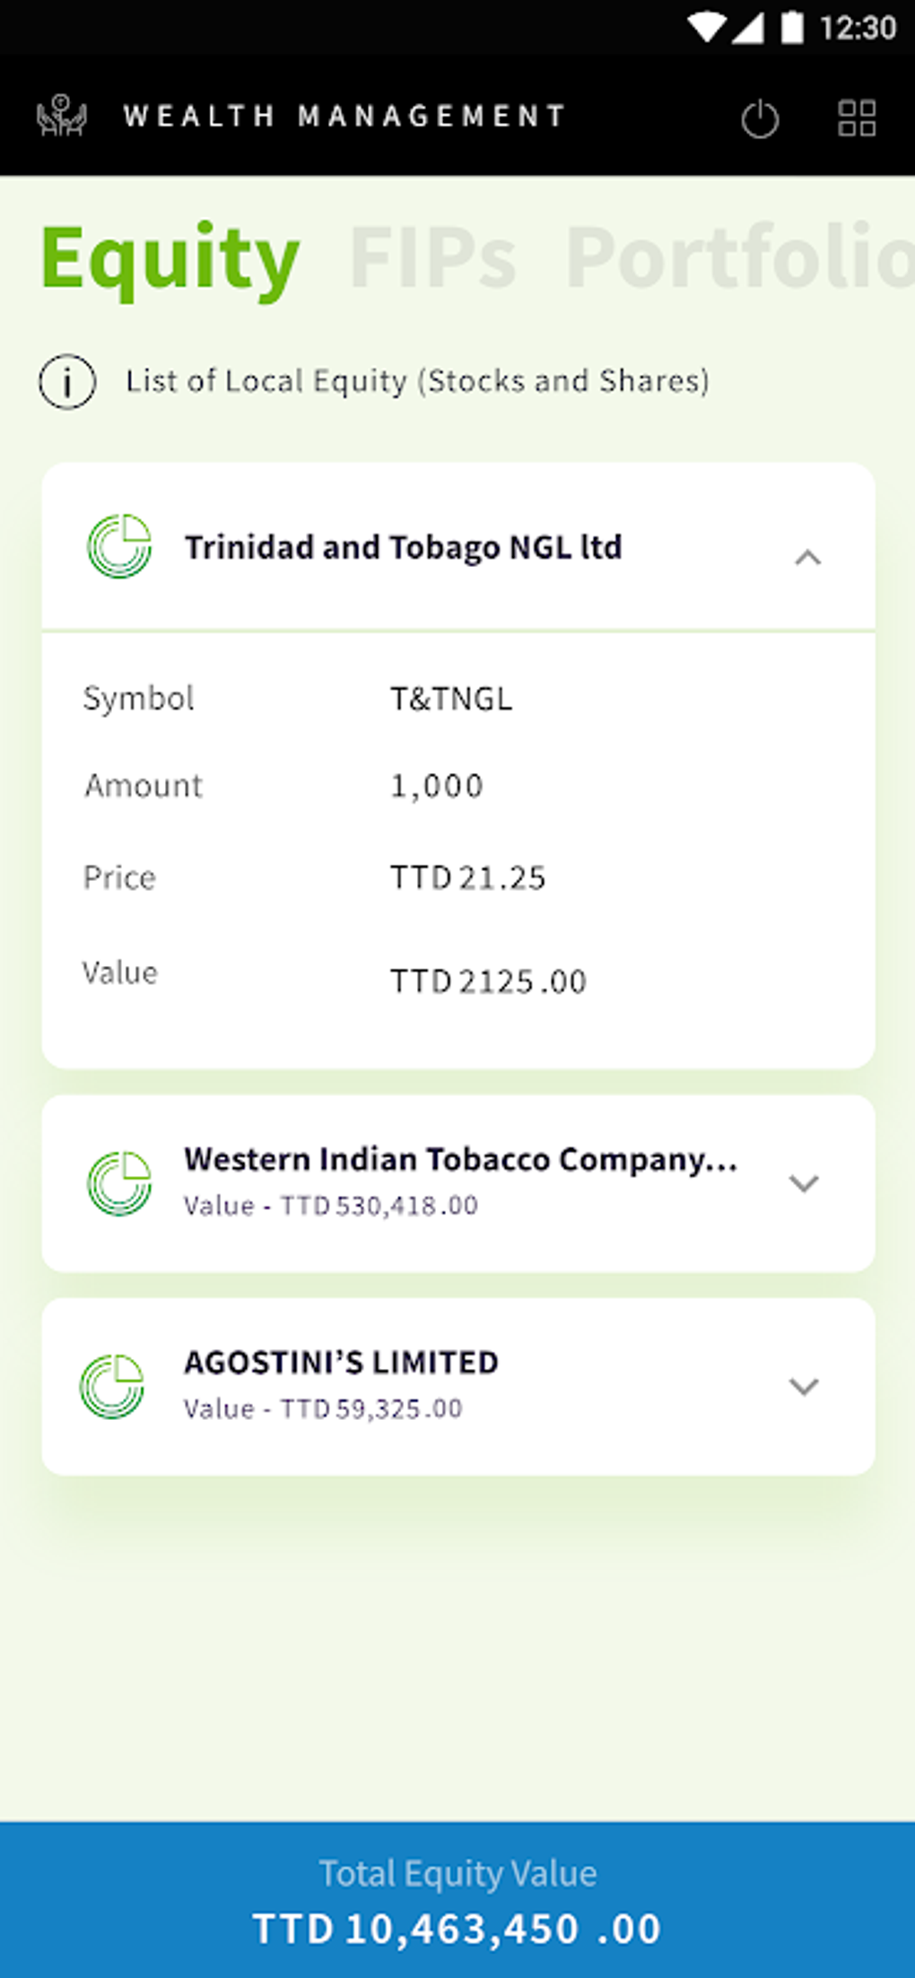Image resolution: width=915 pixels, height=1978 pixels.
Task: Tap the T&TNGL symbol value
Action: (x=451, y=699)
